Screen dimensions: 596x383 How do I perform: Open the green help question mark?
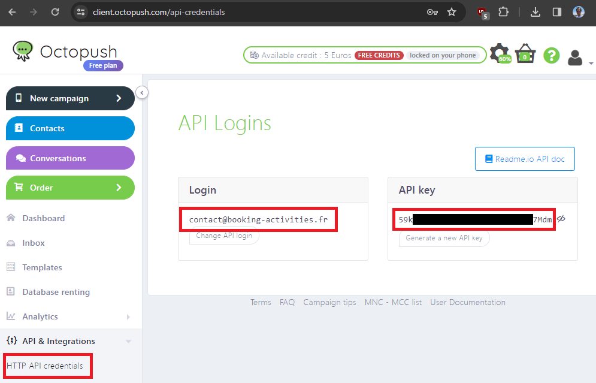tap(552, 56)
